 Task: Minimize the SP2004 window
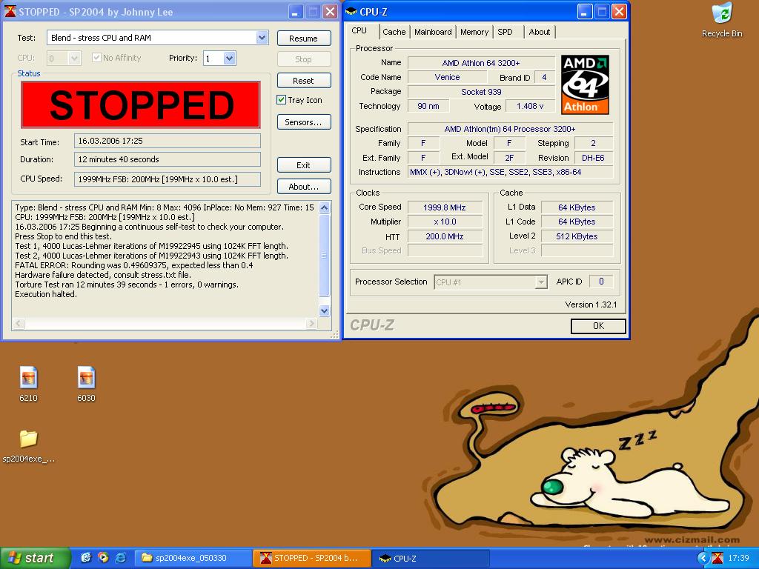point(296,12)
